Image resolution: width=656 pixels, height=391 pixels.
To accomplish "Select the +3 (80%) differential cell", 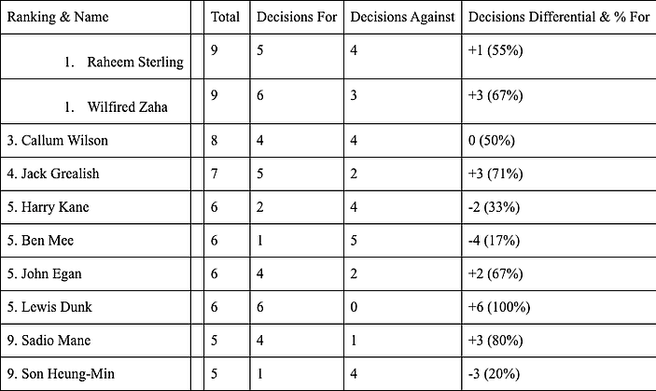I will (x=559, y=341).
